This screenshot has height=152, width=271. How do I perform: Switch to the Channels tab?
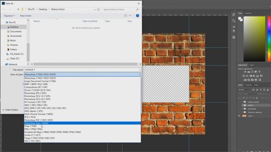tap(248, 85)
